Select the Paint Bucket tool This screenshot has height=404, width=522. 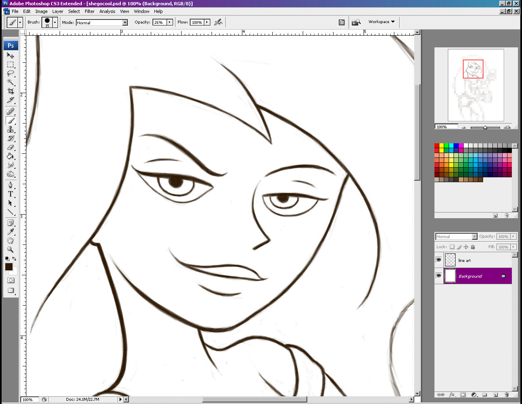[11, 156]
